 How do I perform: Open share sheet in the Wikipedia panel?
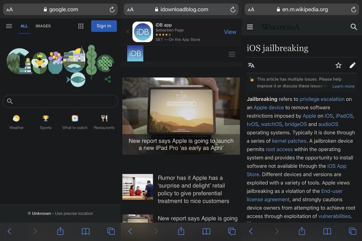pyautogui.click(x=302, y=231)
